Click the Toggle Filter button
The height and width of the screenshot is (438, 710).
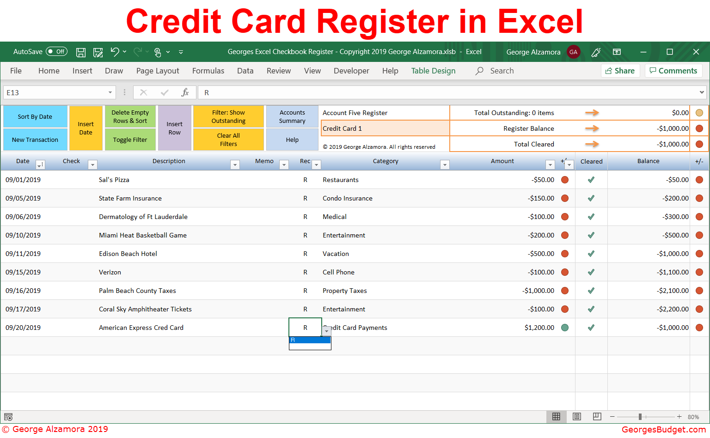tap(130, 140)
